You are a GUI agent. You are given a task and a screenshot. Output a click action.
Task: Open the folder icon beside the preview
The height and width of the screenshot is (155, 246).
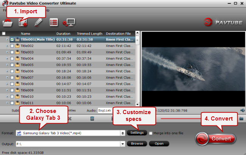(241, 119)
